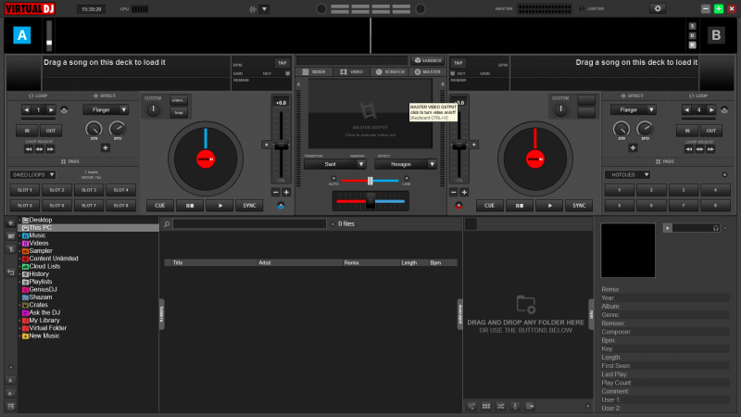This screenshot has height=417, width=741.
Task: Click master video output preview area
Action: (370, 113)
